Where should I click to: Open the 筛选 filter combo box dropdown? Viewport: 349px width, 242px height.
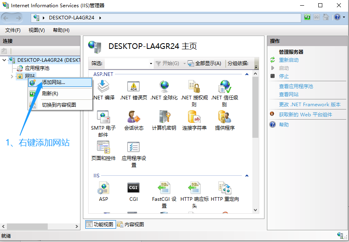151,63
